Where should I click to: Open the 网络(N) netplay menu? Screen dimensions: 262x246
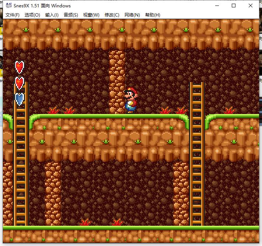[x=132, y=15]
